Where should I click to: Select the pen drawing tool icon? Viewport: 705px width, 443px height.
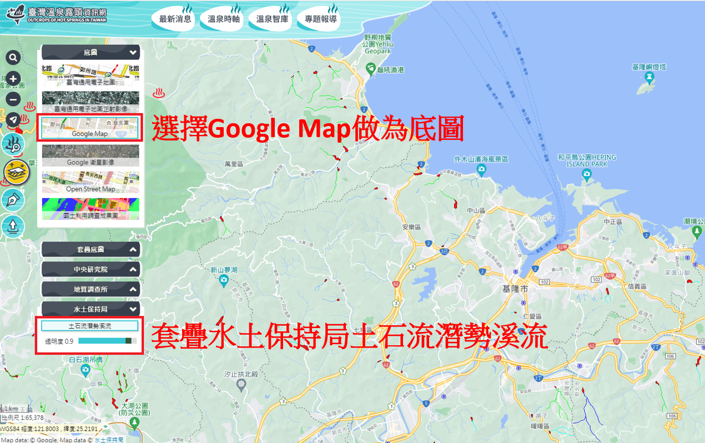(13, 199)
